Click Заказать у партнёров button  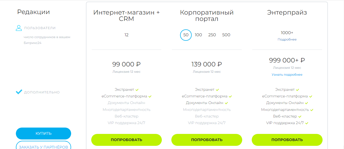(x=43, y=147)
